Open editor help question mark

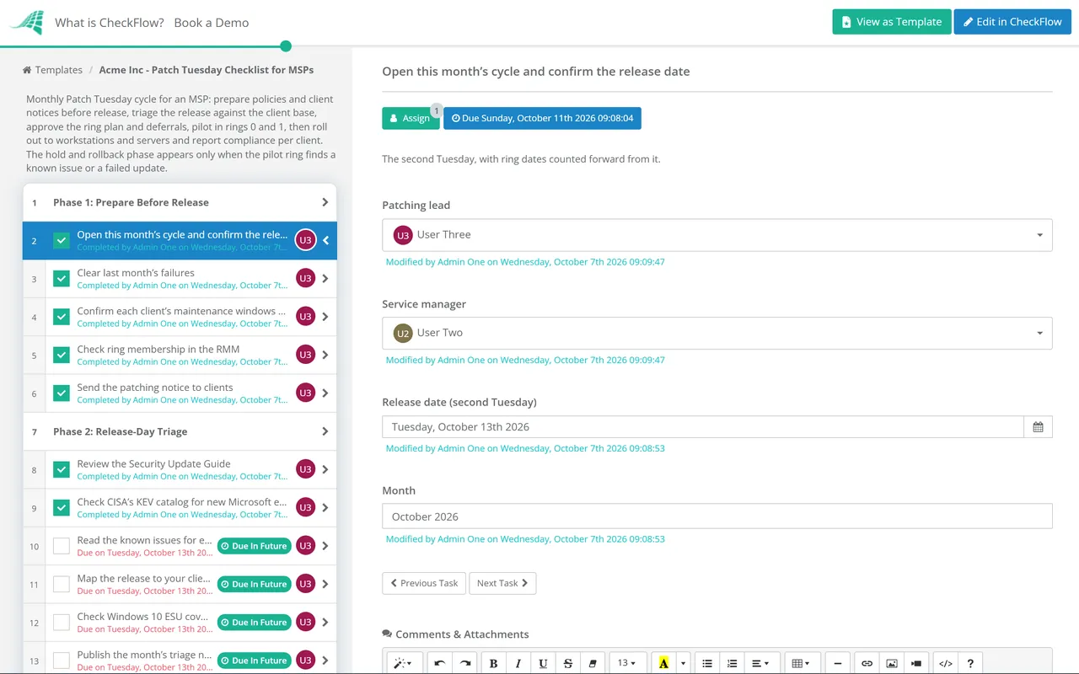tap(970, 663)
